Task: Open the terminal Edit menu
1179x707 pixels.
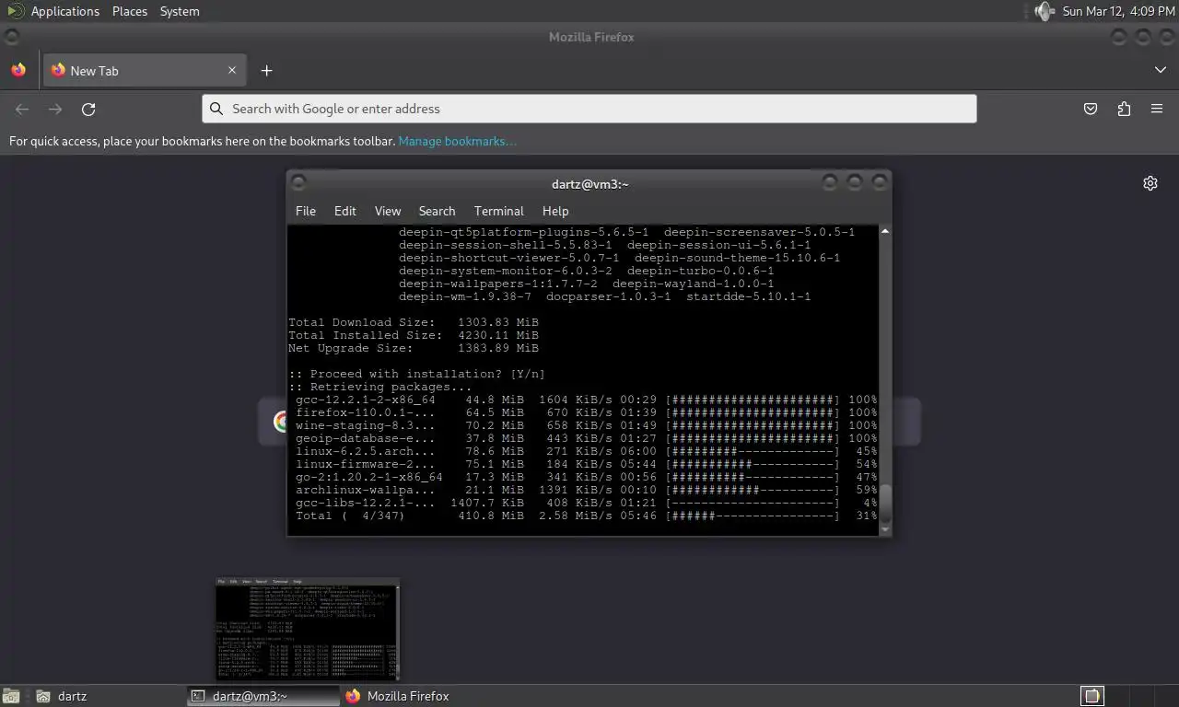Action: point(345,211)
